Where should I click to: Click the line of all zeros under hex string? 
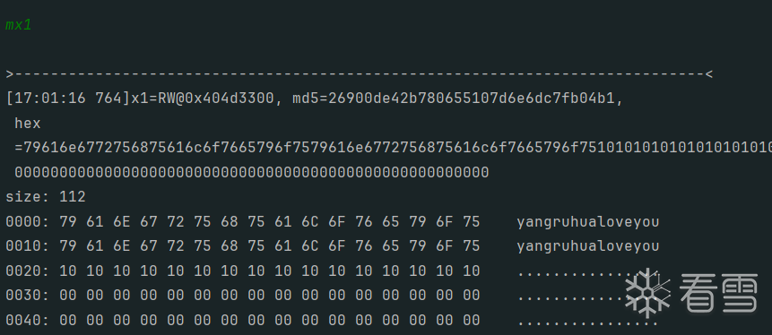(x=252, y=173)
